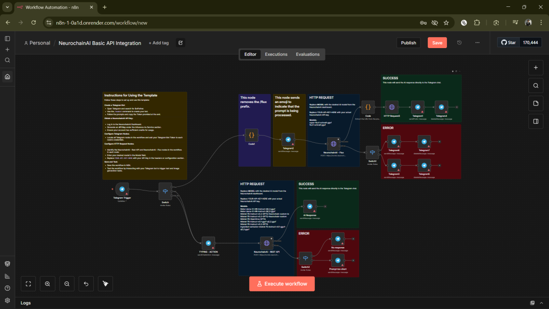Tidy up nodes with the broom icon
This screenshot has width=549, height=309.
105,284
